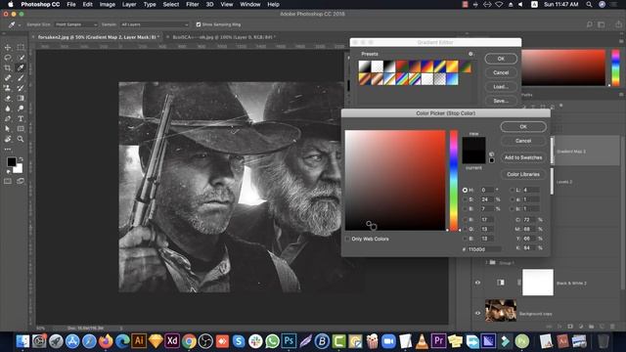Select the H hue radio button
Viewport: 626px width, 352px height.
[x=466, y=190]
